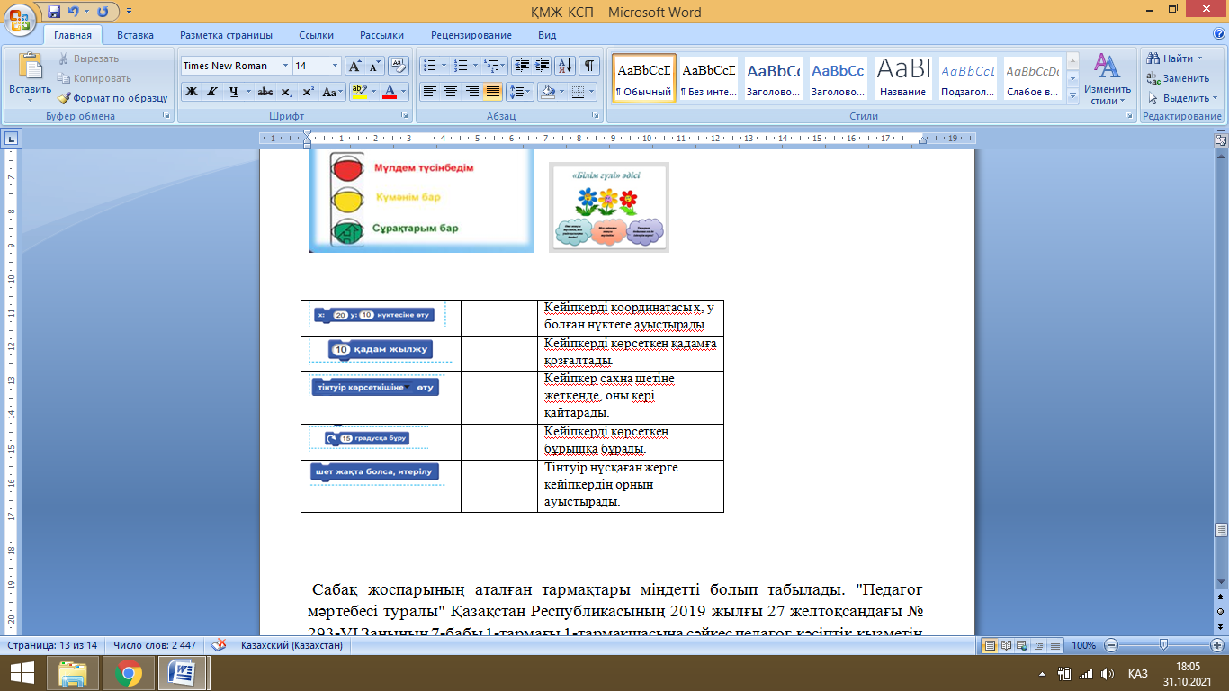Click Найти to find text
The height and width of the screenshot is (691, 1229).
1174,58
